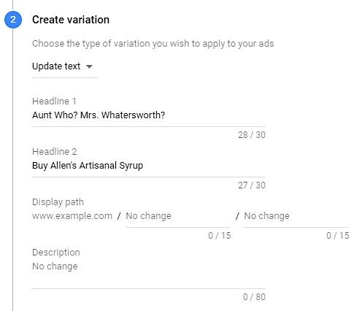Click the blue step 2 circle icon
The width and height of the screenshot is (359, 311).
pos(13,20)
